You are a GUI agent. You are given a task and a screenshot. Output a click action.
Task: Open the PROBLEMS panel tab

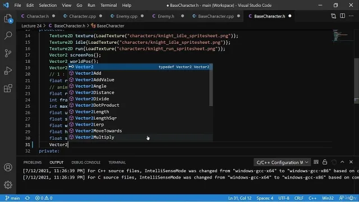pyautogui.click(x=33, y=162)
